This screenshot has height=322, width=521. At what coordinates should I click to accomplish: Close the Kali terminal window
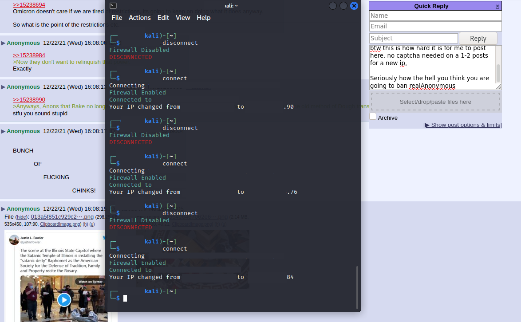(354, 6)
